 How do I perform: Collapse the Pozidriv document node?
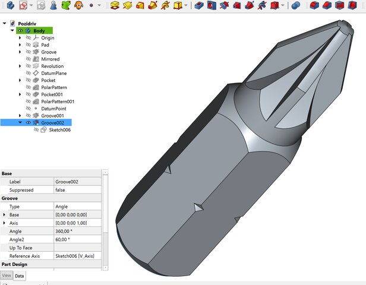coord(4,23)
